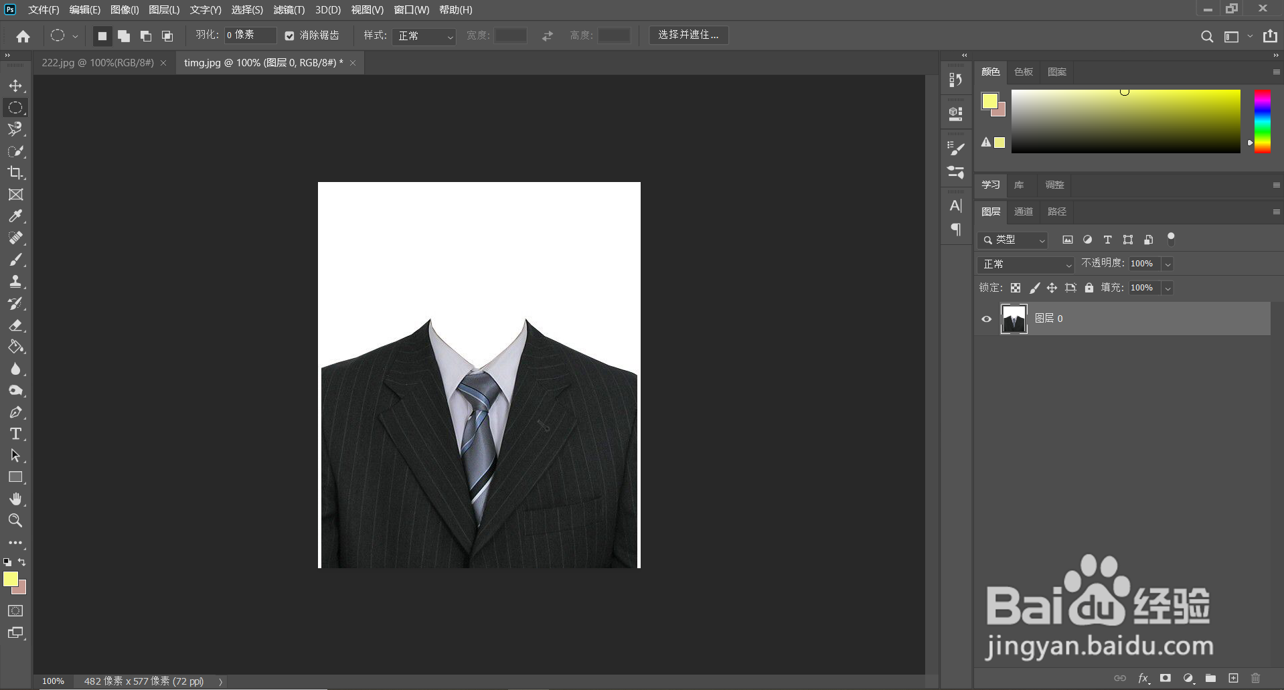The height and width of the screenshot is (690, 1284).
Task: Expand the layer blend mode 正常 dropdown
Action: coord(1026,264)
